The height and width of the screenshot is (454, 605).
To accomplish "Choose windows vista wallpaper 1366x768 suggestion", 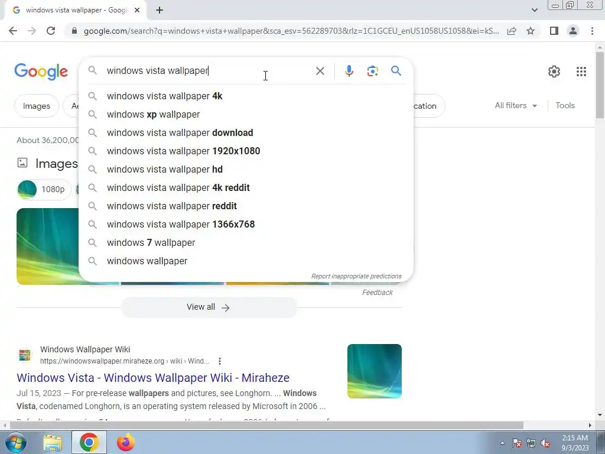I will pos(246,224).
